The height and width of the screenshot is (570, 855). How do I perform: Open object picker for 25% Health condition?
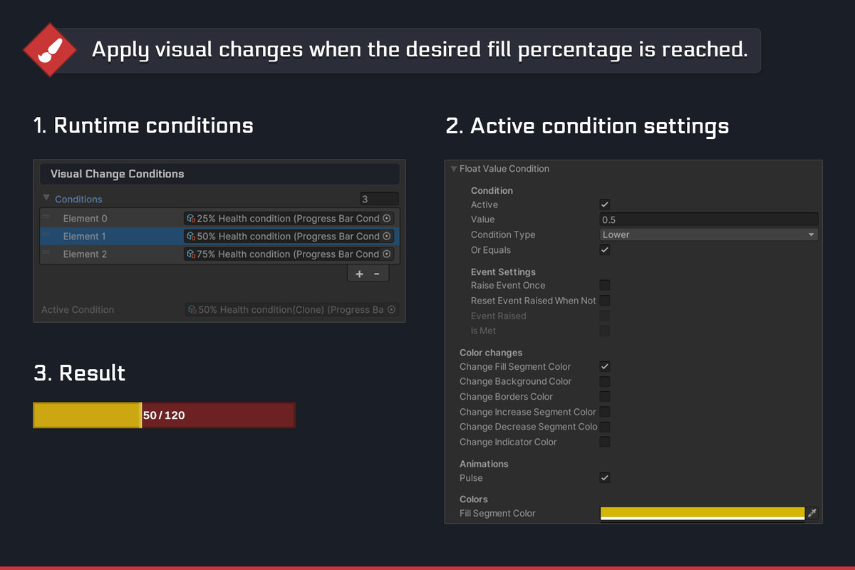[387, 218]
